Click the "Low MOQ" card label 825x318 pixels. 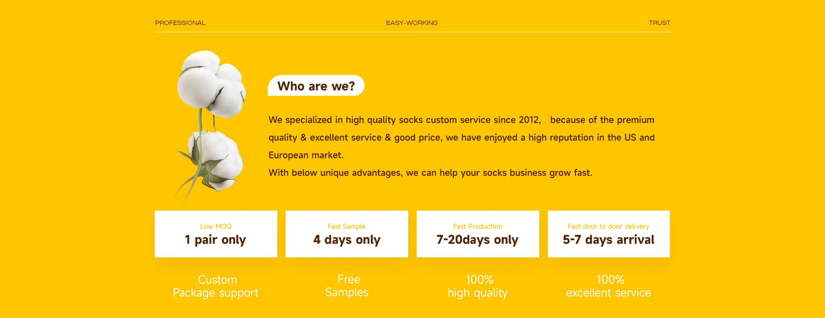pos(216,226)
